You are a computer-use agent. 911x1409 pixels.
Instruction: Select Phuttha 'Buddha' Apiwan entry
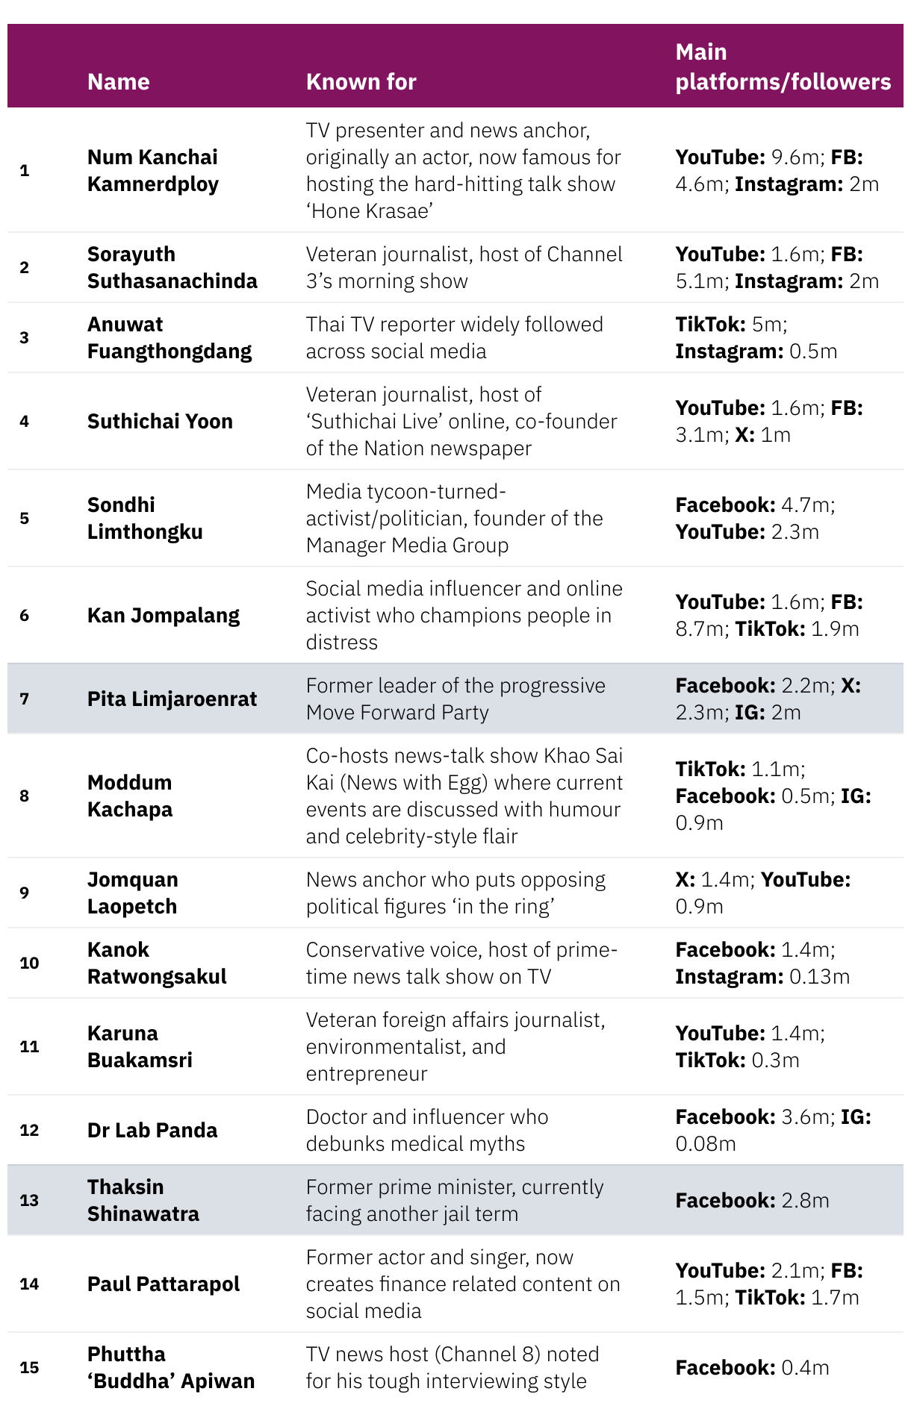click(x=171, y=1367)
